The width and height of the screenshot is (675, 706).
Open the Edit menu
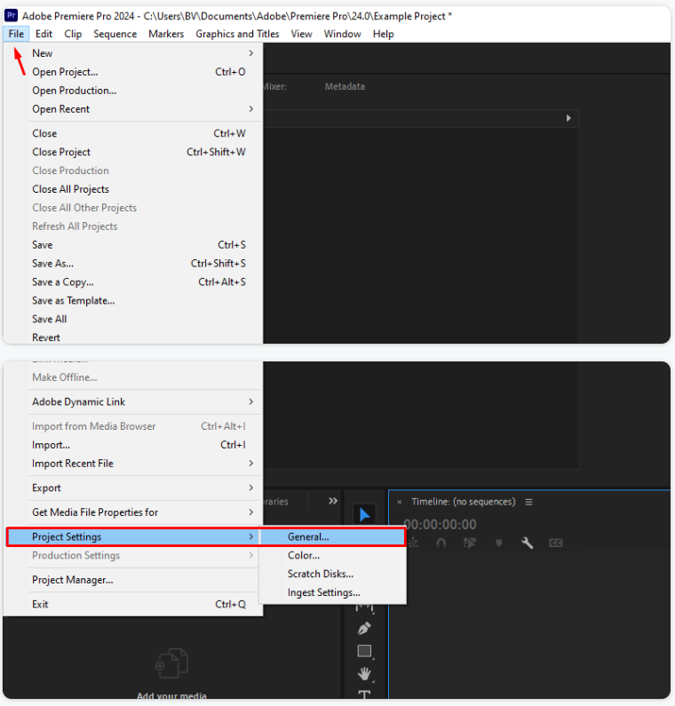tap(44, 34)
